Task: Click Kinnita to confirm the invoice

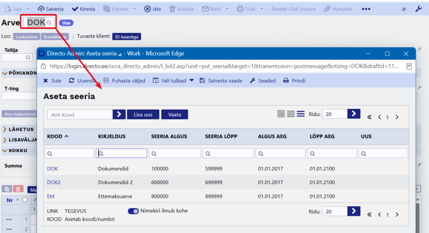Action: [83, 9]
